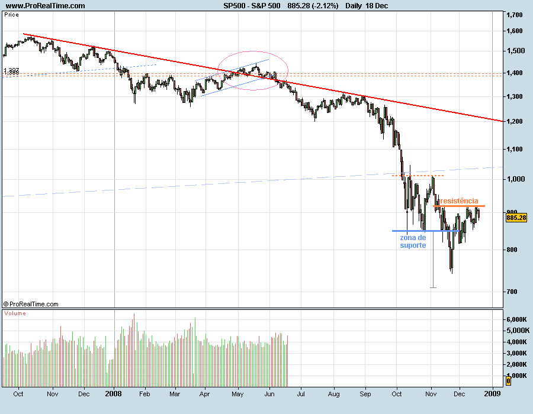Viewport: 533px width, 414px height.
Task: Click the 1,500 price axis label
Action: pos(515,51)
